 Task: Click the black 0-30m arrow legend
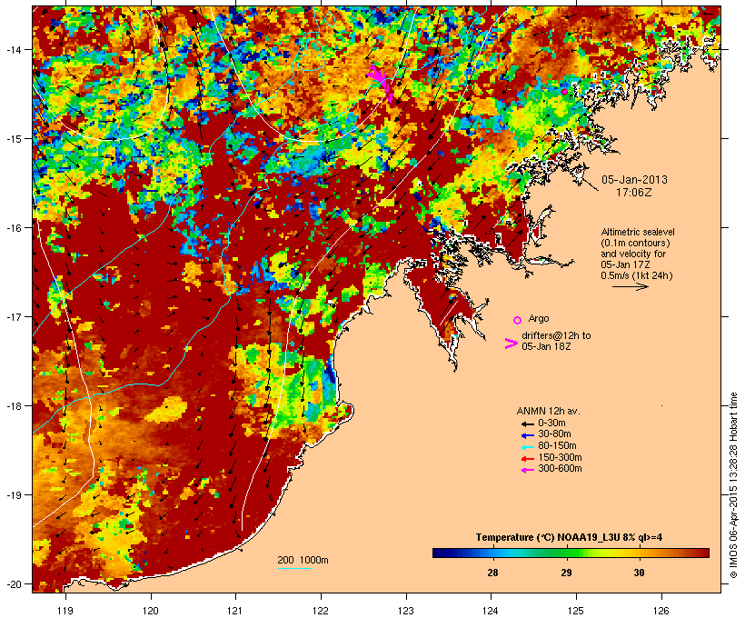click(x=527, y=424)
